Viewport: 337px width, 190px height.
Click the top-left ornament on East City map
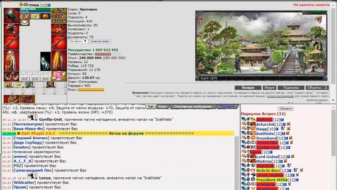click(201, 19)
